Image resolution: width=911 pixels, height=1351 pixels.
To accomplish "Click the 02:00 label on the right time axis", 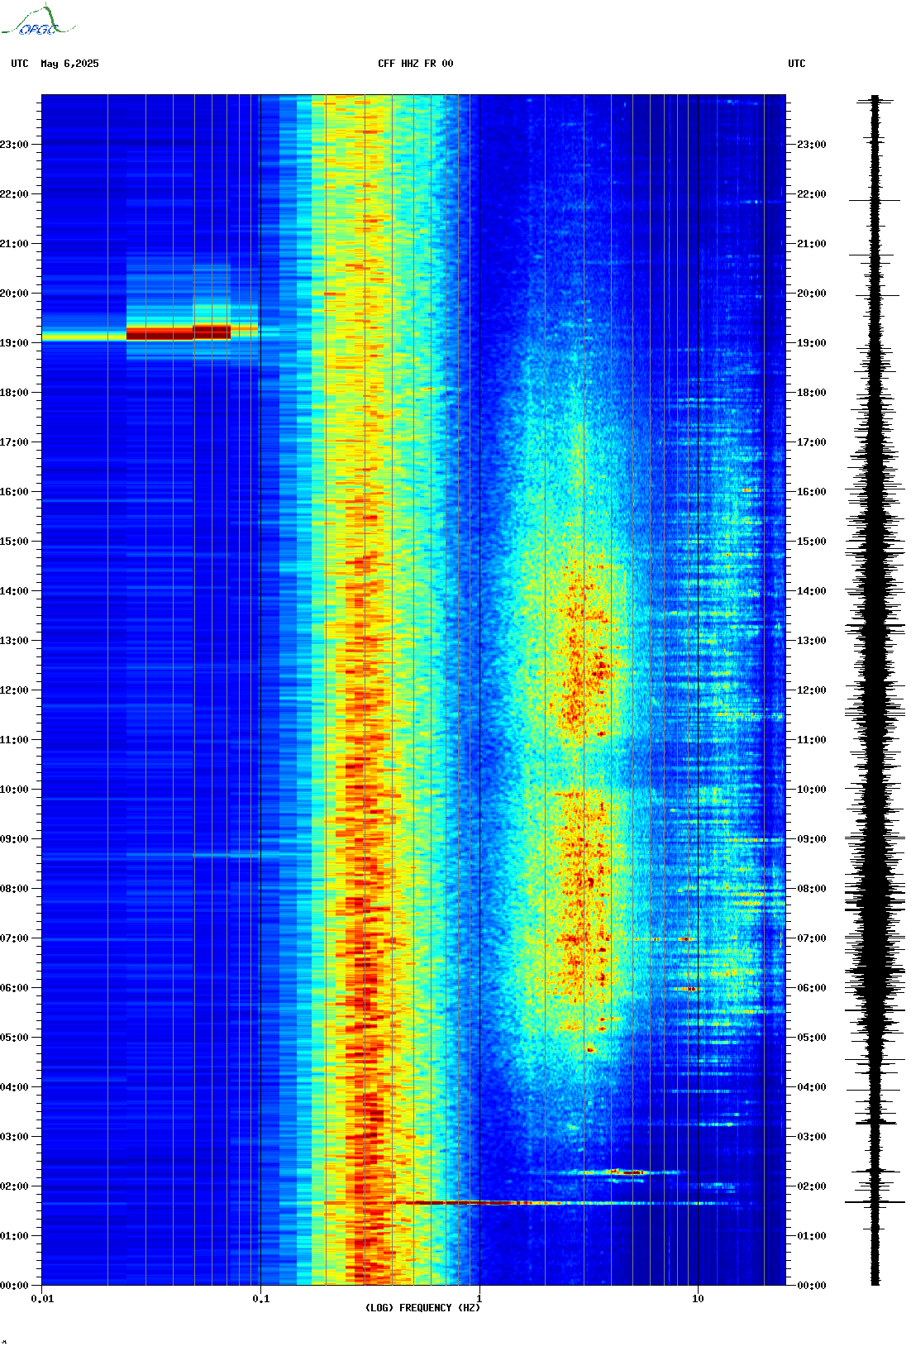I will point(811,1186).
